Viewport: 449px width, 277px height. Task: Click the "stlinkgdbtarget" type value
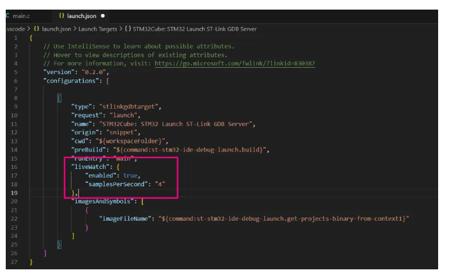[x=129, y=107]
